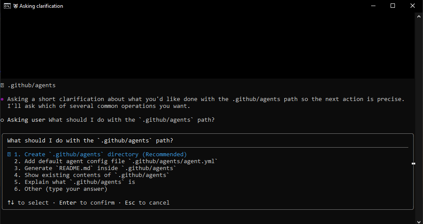
Task: Choose option 1 Create directory (Recommended)
Action: [x=105, y=155]
